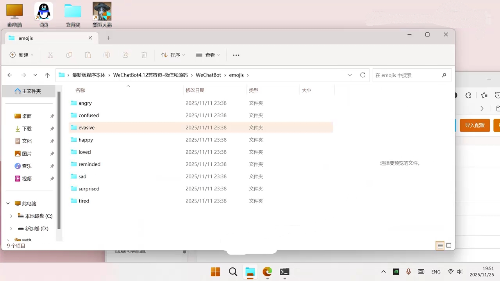Open the 查看 view dropdown
Screen dimensions: 500x281
click(208, 55)
